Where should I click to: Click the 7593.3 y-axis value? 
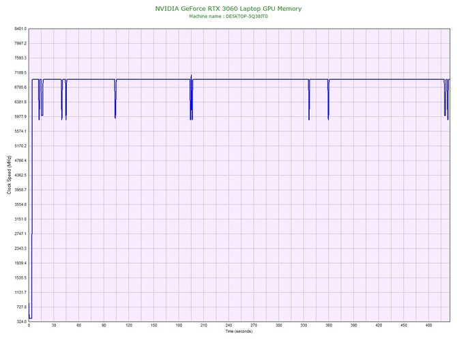tap(20, 58)
